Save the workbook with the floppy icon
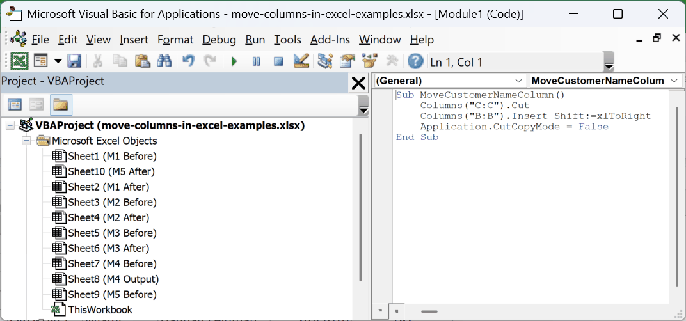 pyautogui.click(x=73, y=61)
